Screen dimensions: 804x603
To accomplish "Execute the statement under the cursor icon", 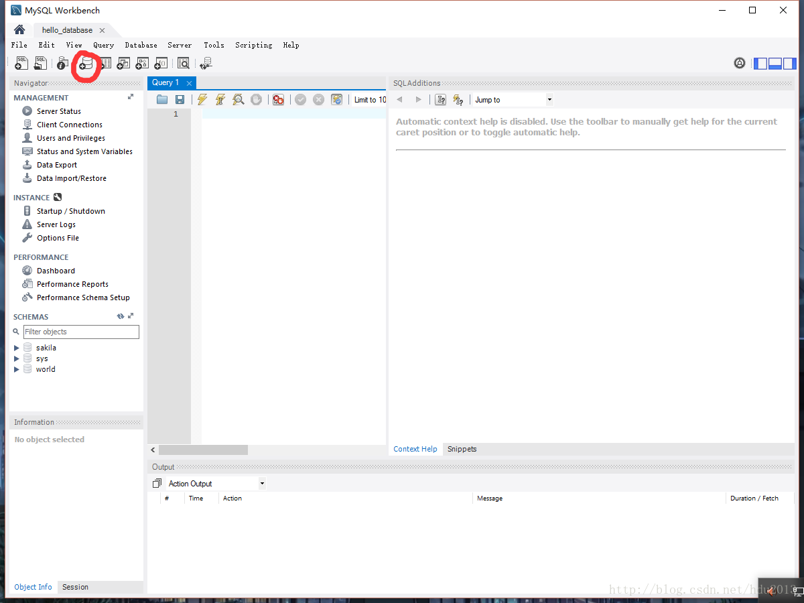I will tap(220, 100).
